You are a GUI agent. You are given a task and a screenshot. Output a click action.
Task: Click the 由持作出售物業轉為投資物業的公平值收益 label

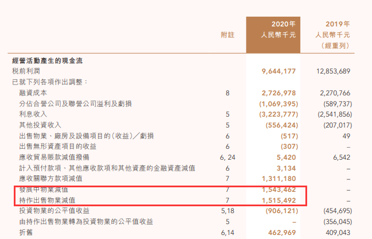tap(86, 222)
